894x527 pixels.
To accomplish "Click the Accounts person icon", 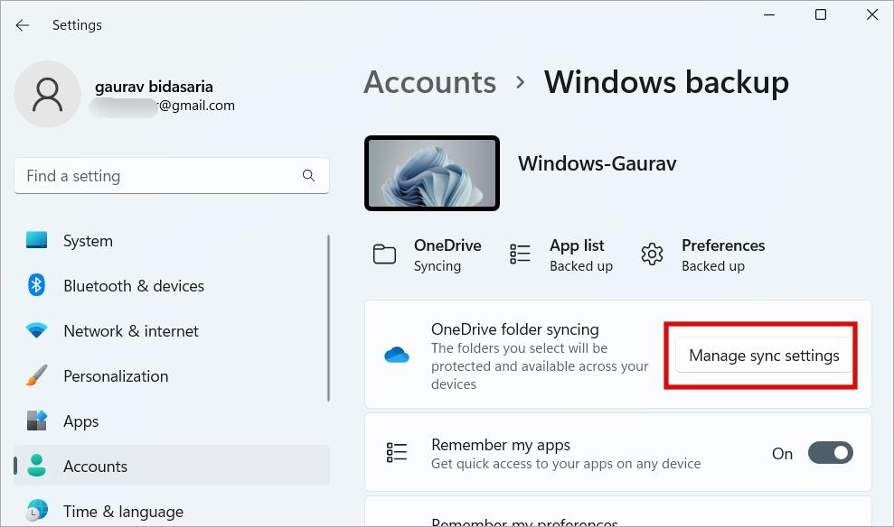I will coord(36,466).
